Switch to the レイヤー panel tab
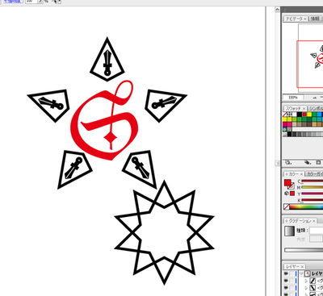Viewport: 323px width, 296px height. point(294,266)
